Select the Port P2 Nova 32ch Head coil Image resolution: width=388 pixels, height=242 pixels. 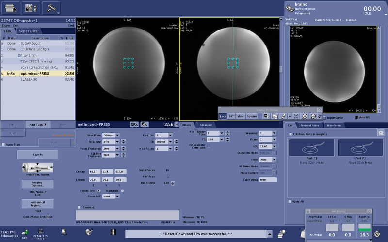pos(360,148)
